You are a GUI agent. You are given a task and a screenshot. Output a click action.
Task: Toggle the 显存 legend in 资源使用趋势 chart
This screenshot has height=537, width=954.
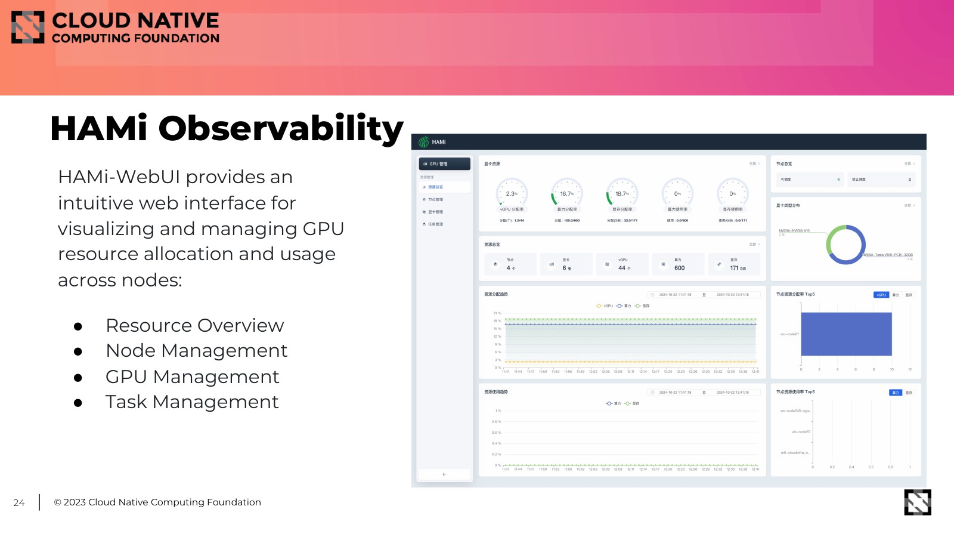point(632,404)
